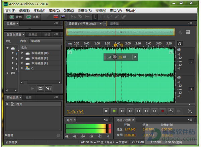
Task: Select the Lasso Selection tool
Action: 109,17
